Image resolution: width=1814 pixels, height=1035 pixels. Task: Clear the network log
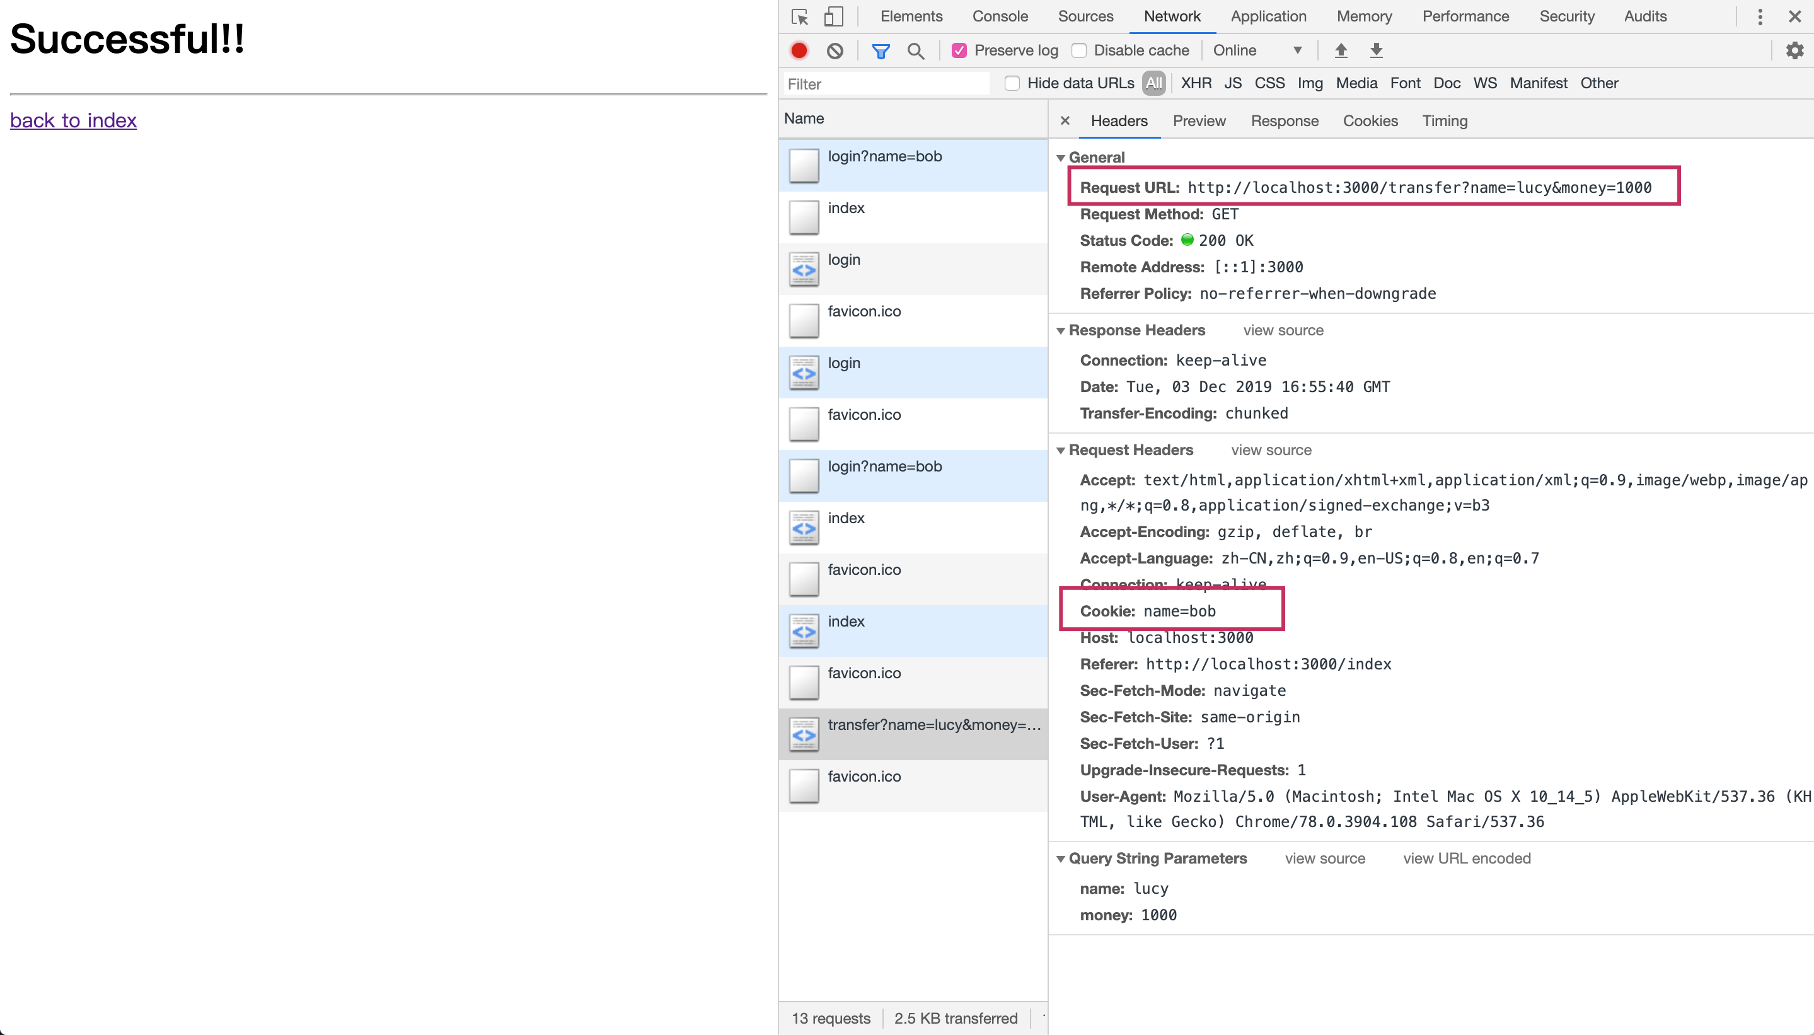pos(835,50)
